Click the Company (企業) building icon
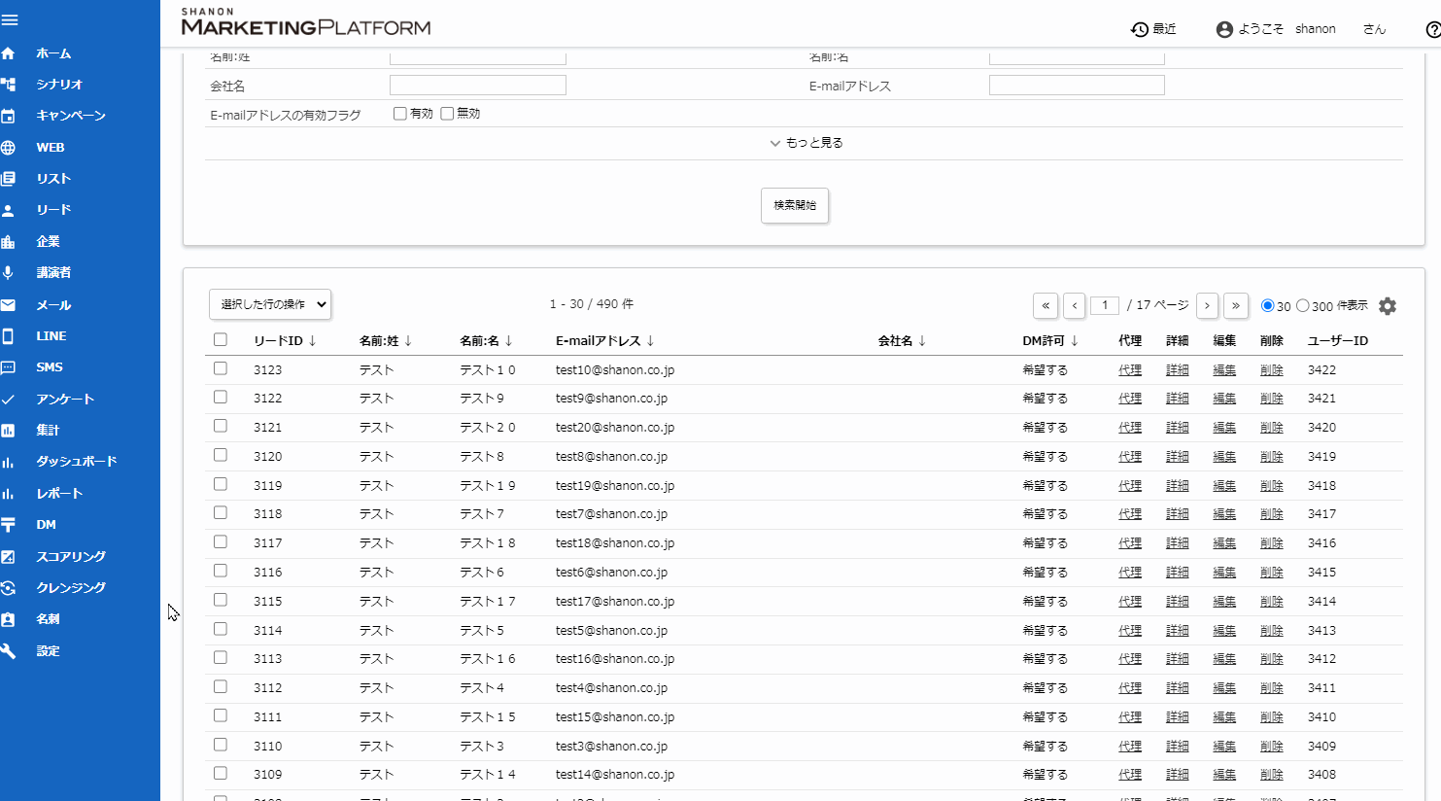1441x801 pixels. (x=8, y=241)
